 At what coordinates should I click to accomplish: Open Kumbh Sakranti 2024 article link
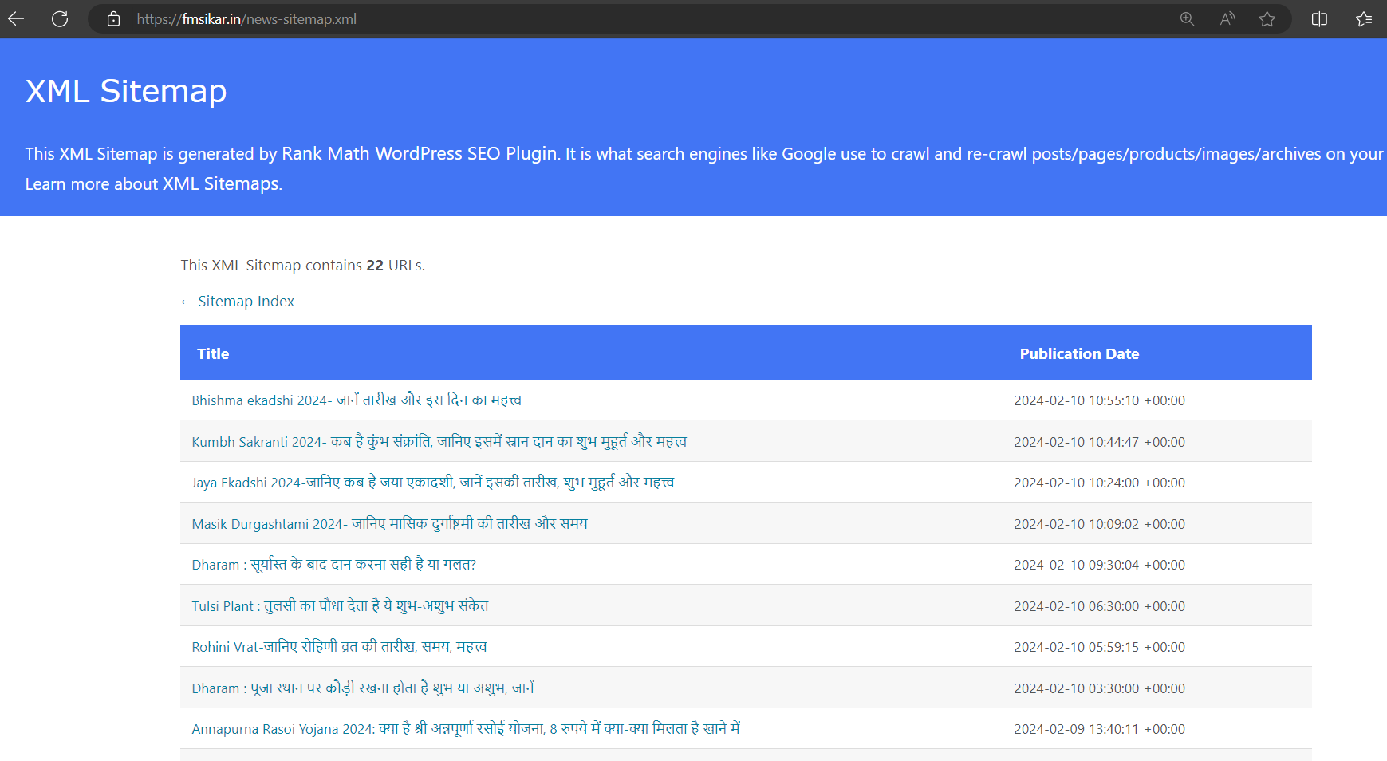439,441
